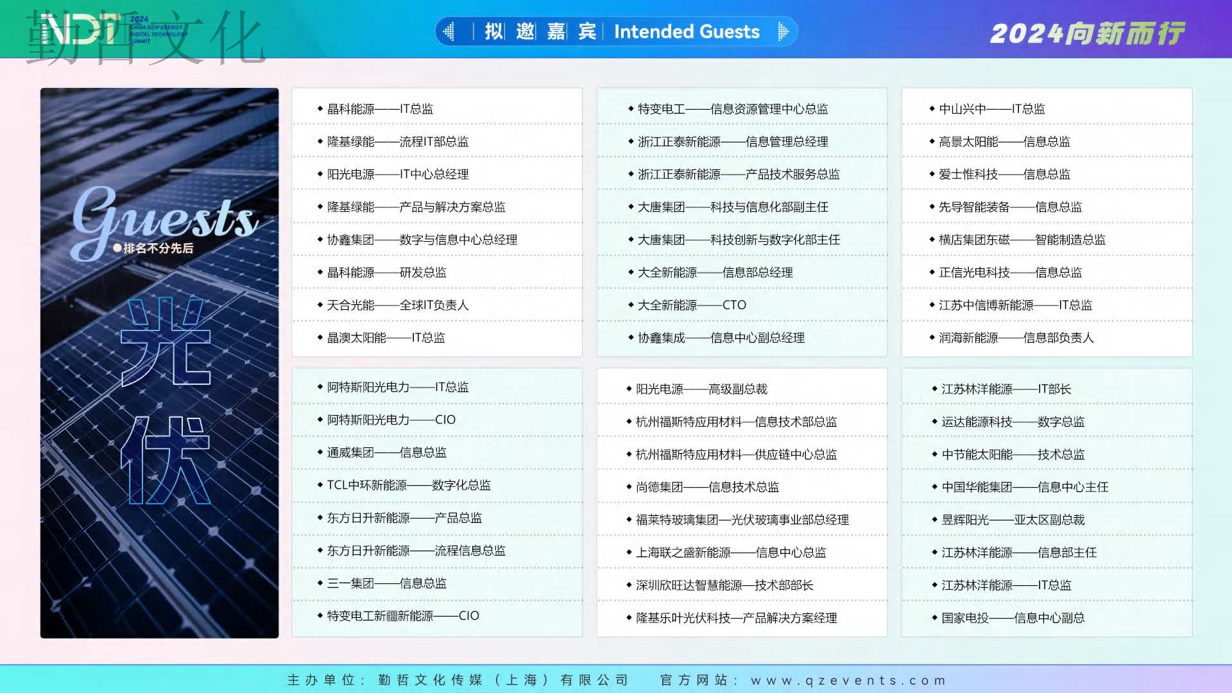This screenshot has width=1232, height=693.
Task: Select row 尚德集团——信息技术总监
Action: point(742,488)
